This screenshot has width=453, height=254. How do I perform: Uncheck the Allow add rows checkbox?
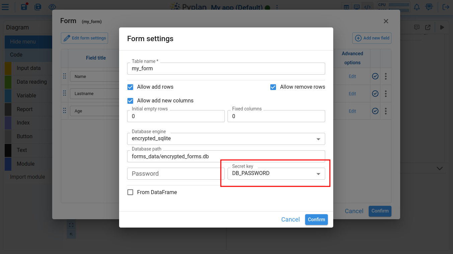pos(130,87)
